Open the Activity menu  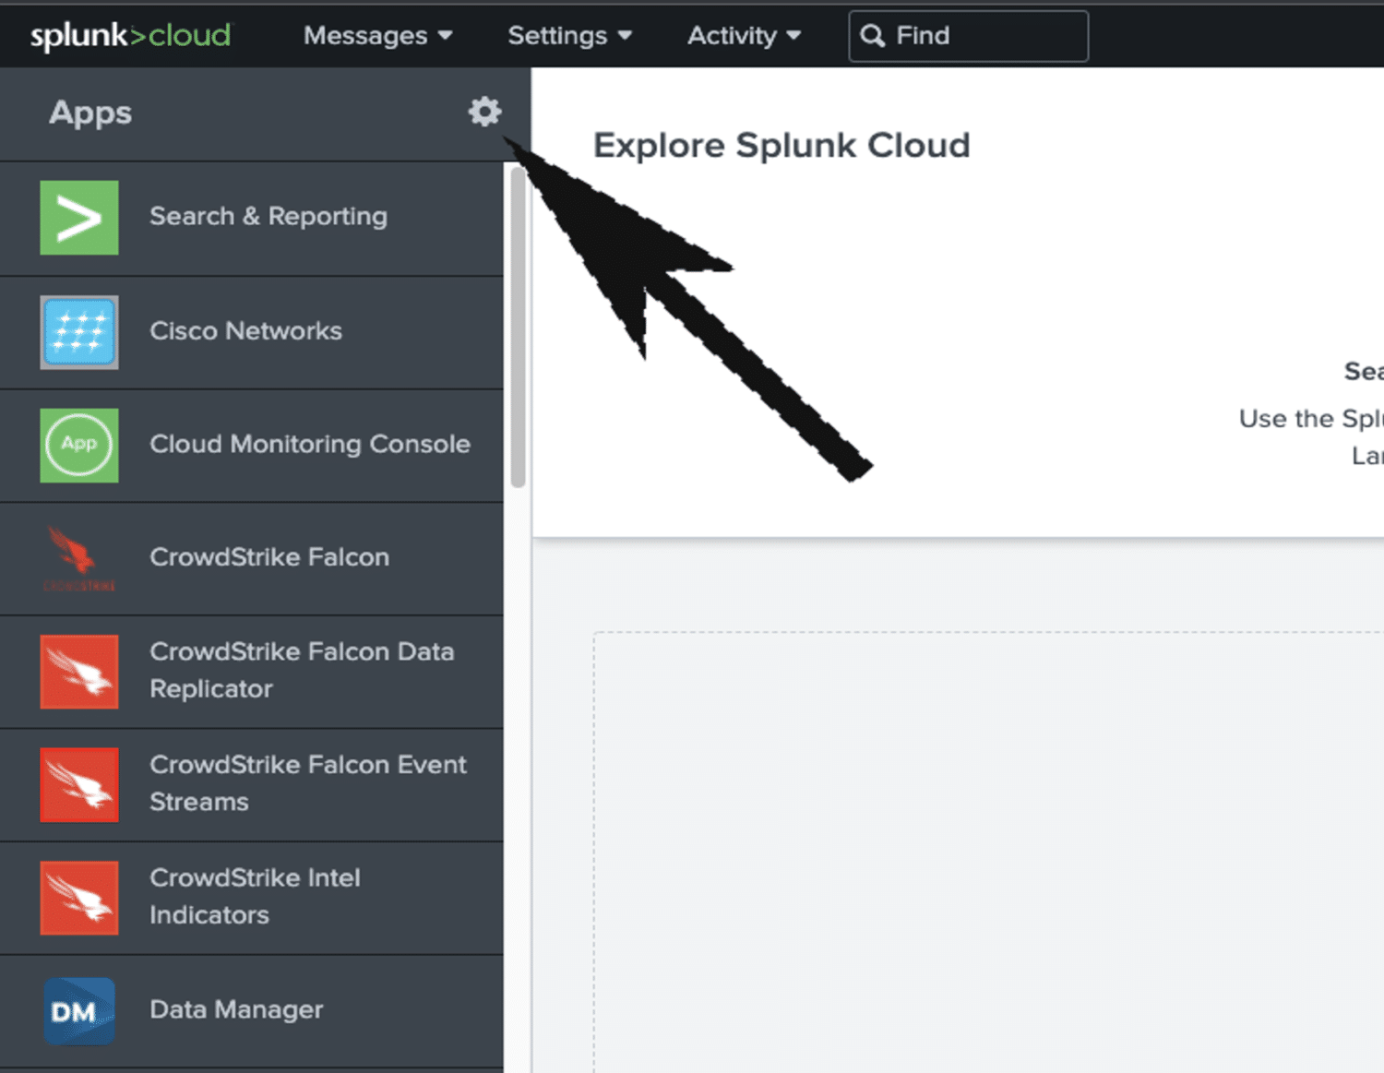click(732, 35)
